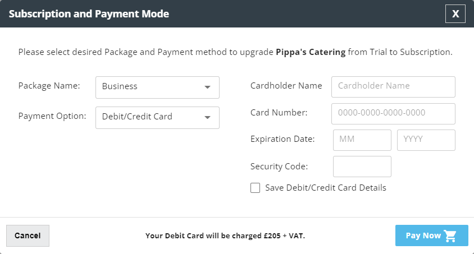Submit payment with the Pay Now button
This screenshot has width=474, height=254.
click(x=432, y=235)
